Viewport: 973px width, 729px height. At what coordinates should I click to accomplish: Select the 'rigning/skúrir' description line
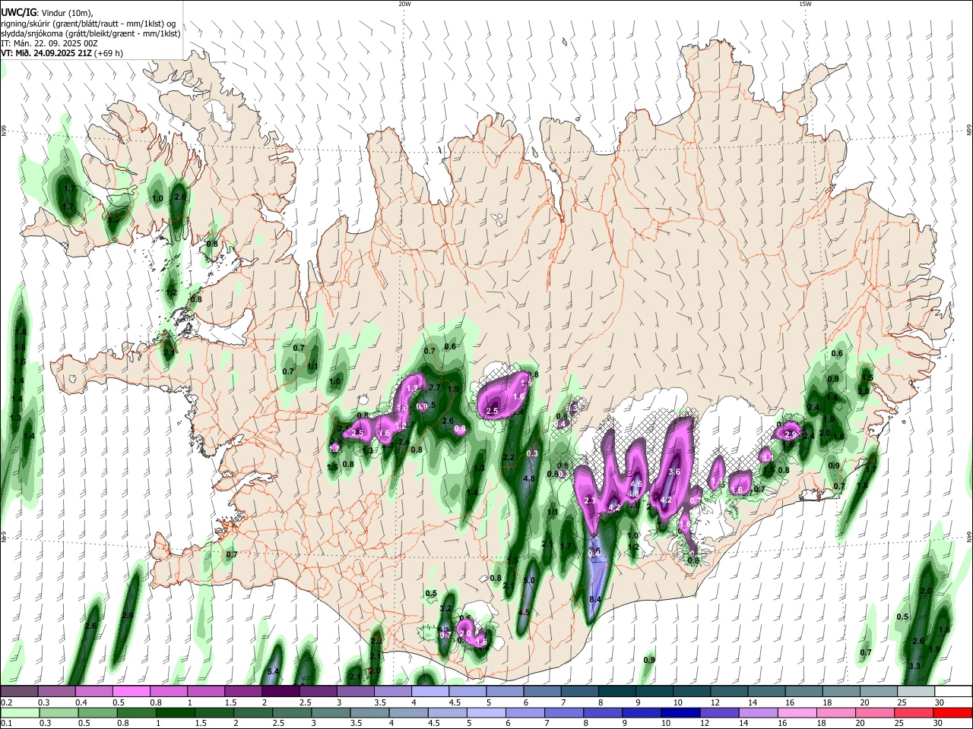[88, 24]
